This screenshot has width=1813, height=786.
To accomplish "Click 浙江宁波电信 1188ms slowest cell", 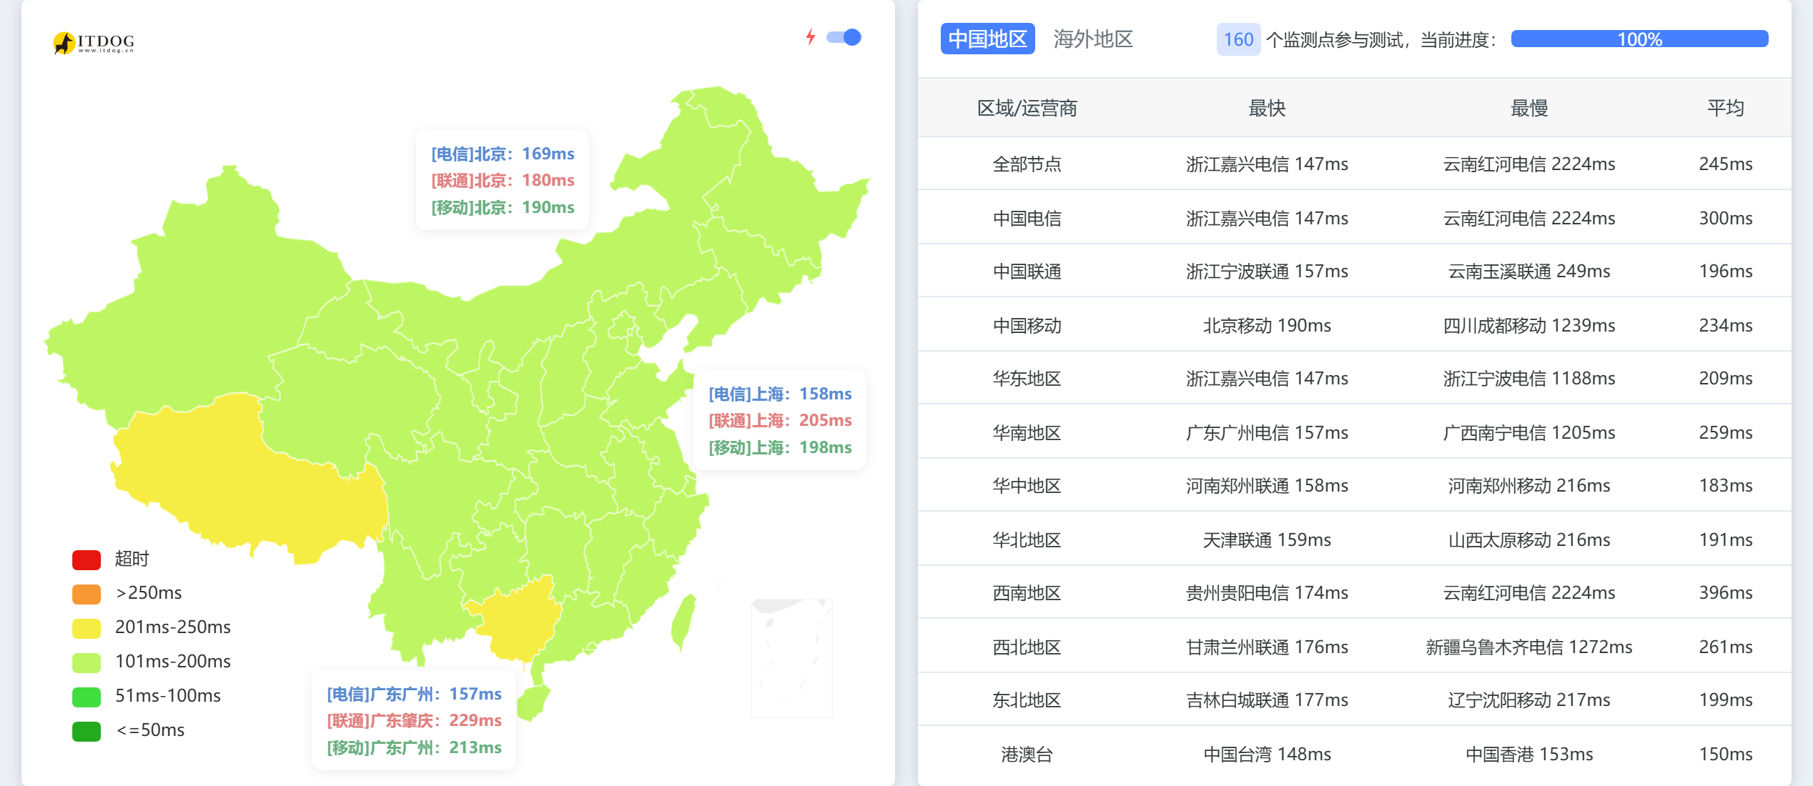I will (1529, 378).
